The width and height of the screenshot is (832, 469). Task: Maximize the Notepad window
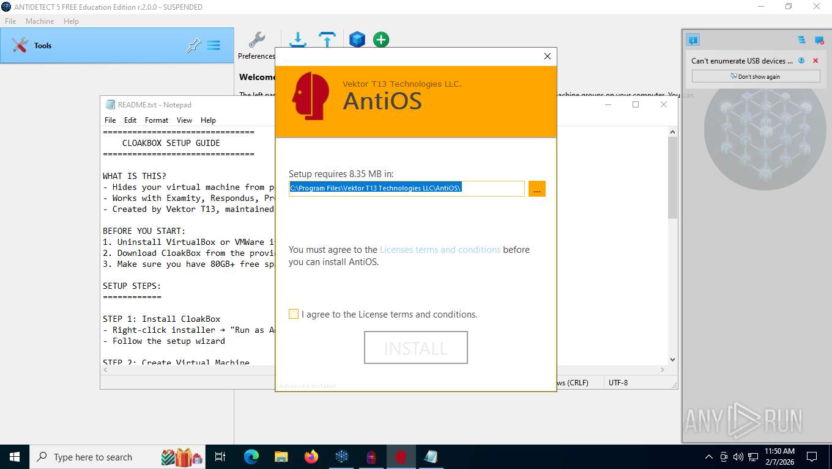636,104
